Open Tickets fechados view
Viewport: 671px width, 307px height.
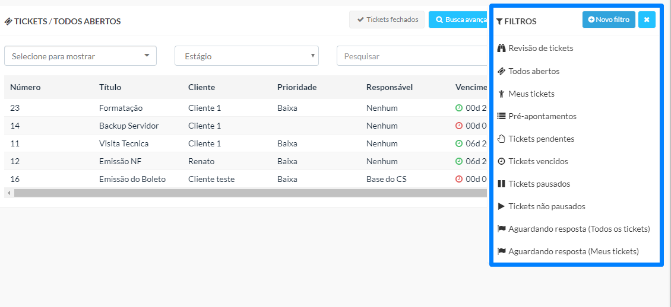[x=387, y=20]
